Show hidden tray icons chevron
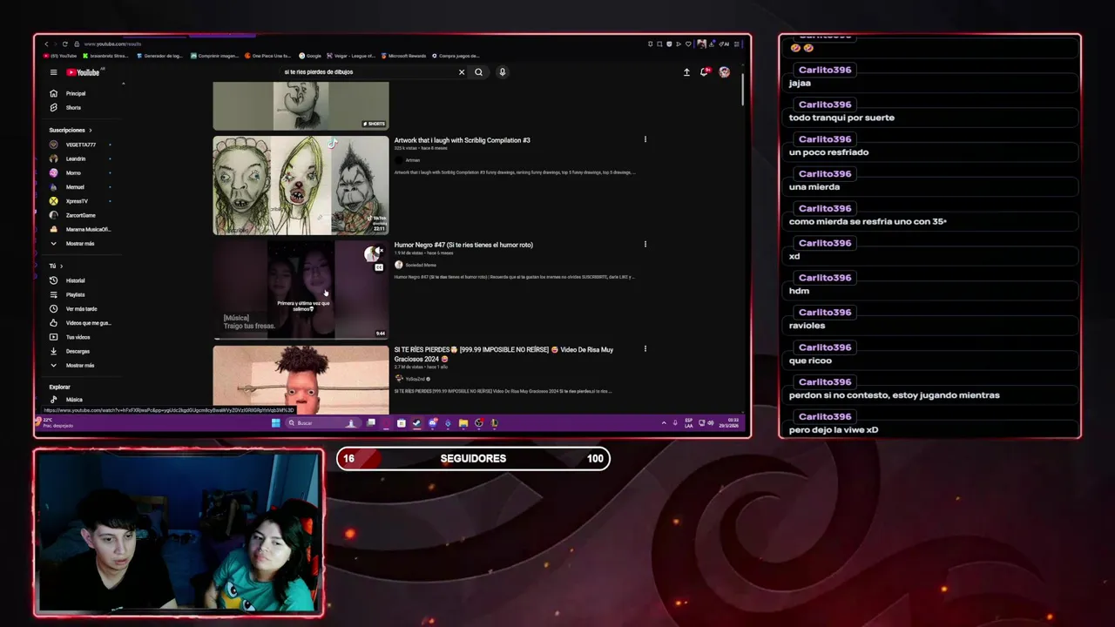 click(664, 423)
